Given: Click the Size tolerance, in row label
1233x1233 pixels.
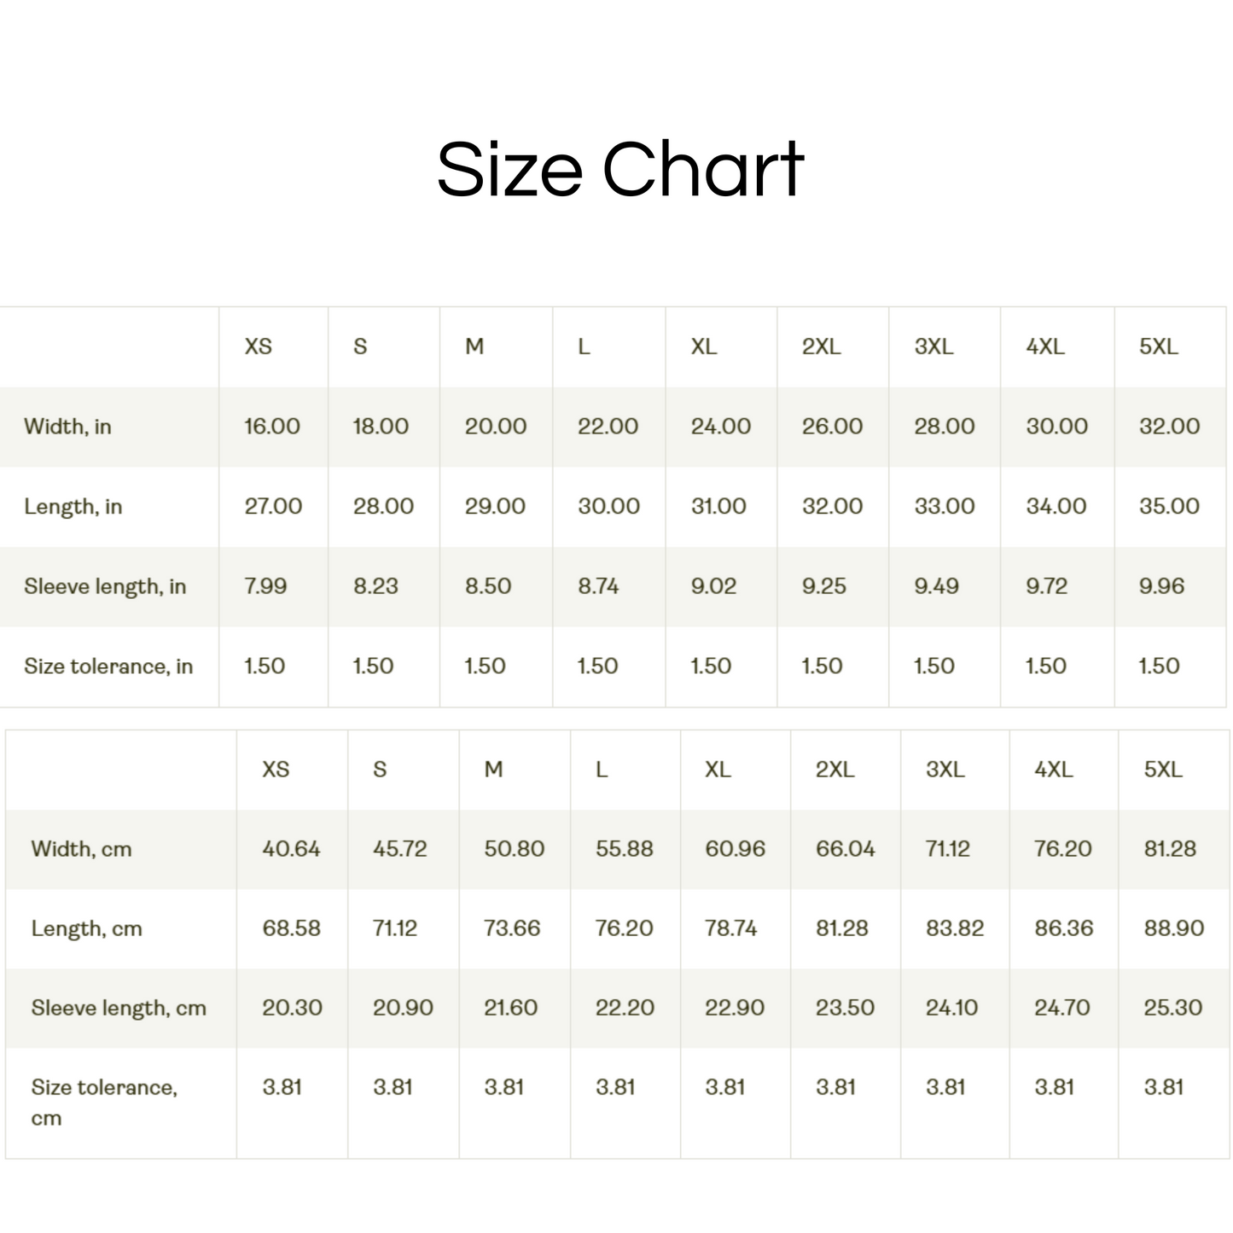Looking at the screenshot, I should click(108, 666).
